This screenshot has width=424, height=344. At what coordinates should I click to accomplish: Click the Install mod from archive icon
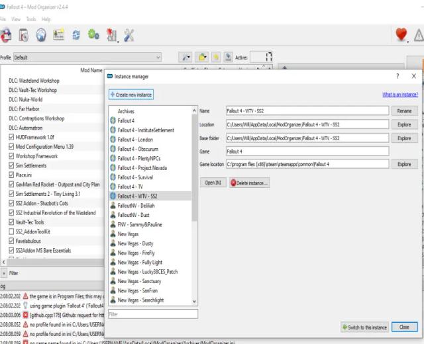24,35
